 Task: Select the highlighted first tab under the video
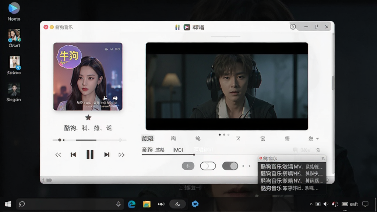point(148,138)
